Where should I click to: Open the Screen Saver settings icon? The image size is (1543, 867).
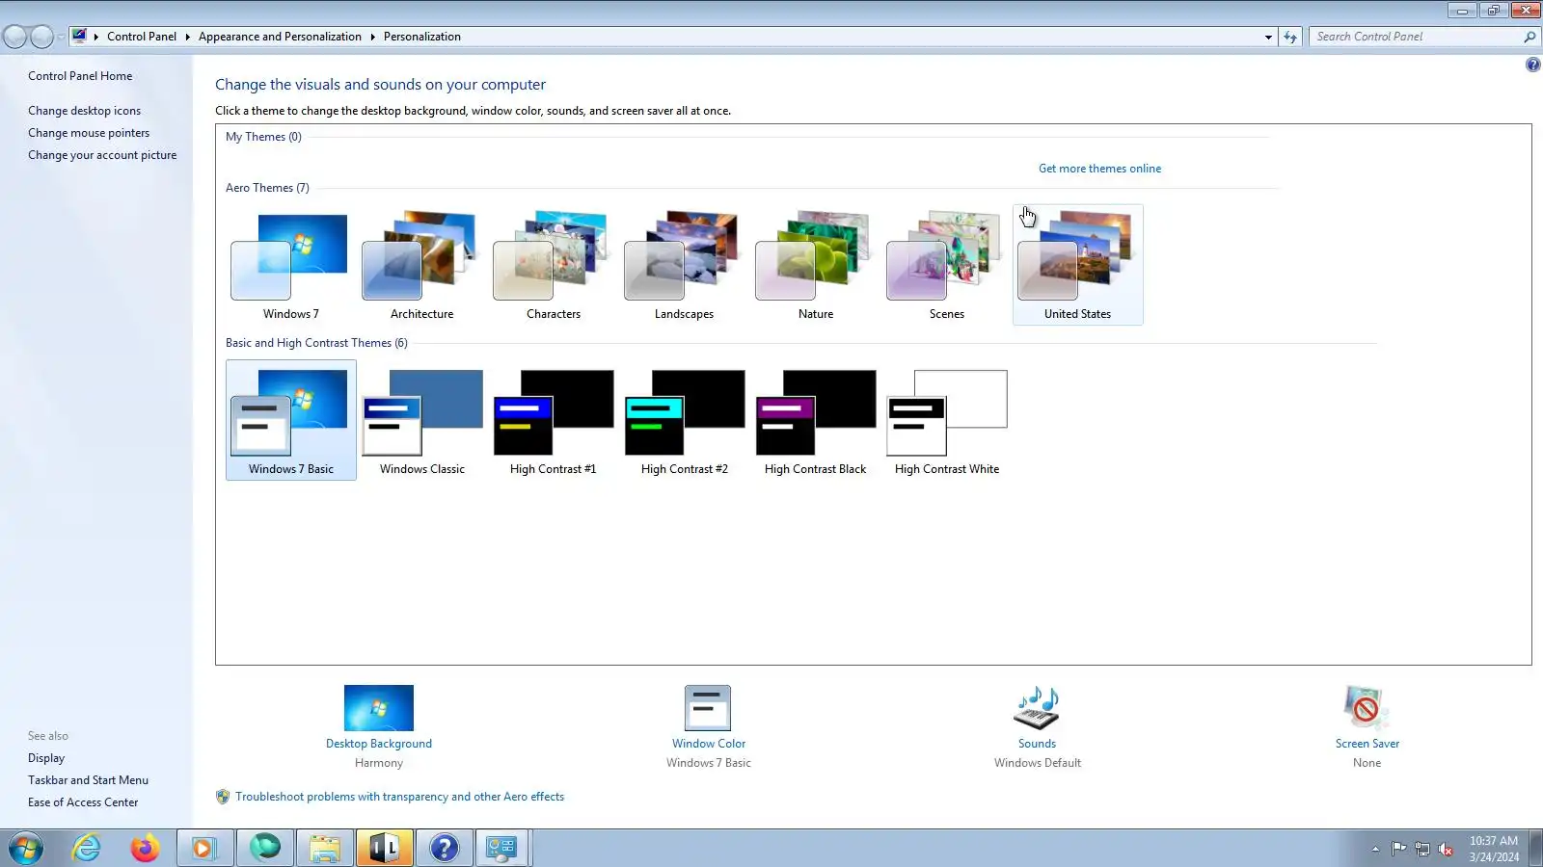click(x=1367, y=708)
